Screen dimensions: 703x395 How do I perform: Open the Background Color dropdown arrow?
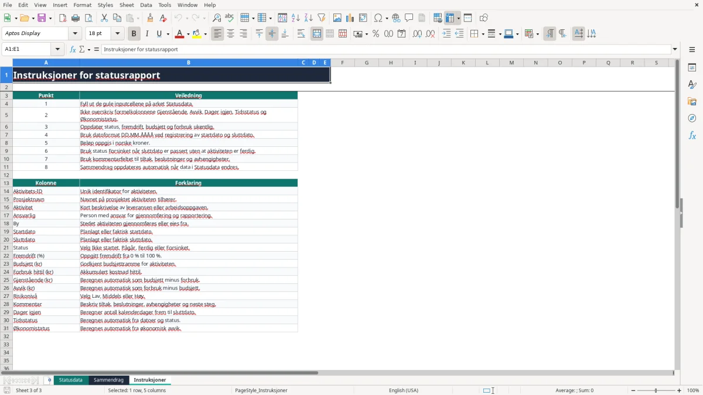click(206, 34)
